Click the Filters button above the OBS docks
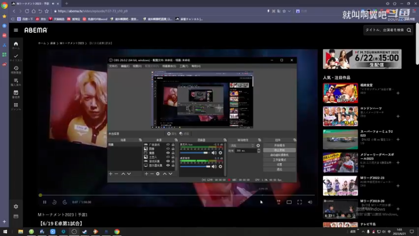 [x=184, y=134]
